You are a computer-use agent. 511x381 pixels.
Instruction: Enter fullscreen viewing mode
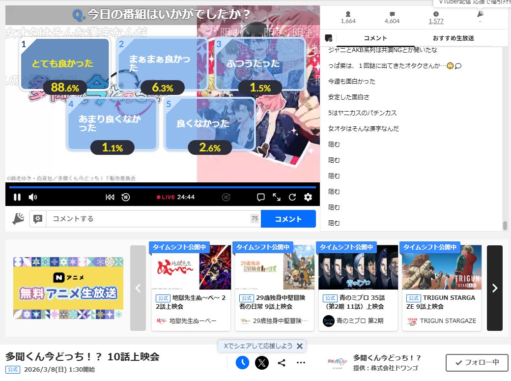(x=276, y=197)
